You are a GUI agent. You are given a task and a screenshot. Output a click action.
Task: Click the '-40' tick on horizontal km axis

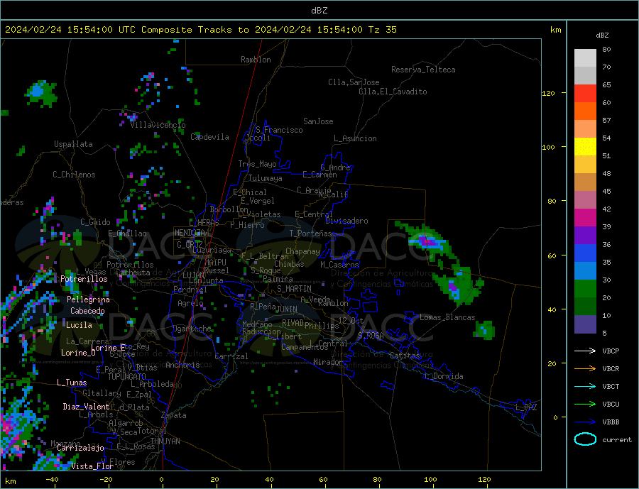pos(52,479)
